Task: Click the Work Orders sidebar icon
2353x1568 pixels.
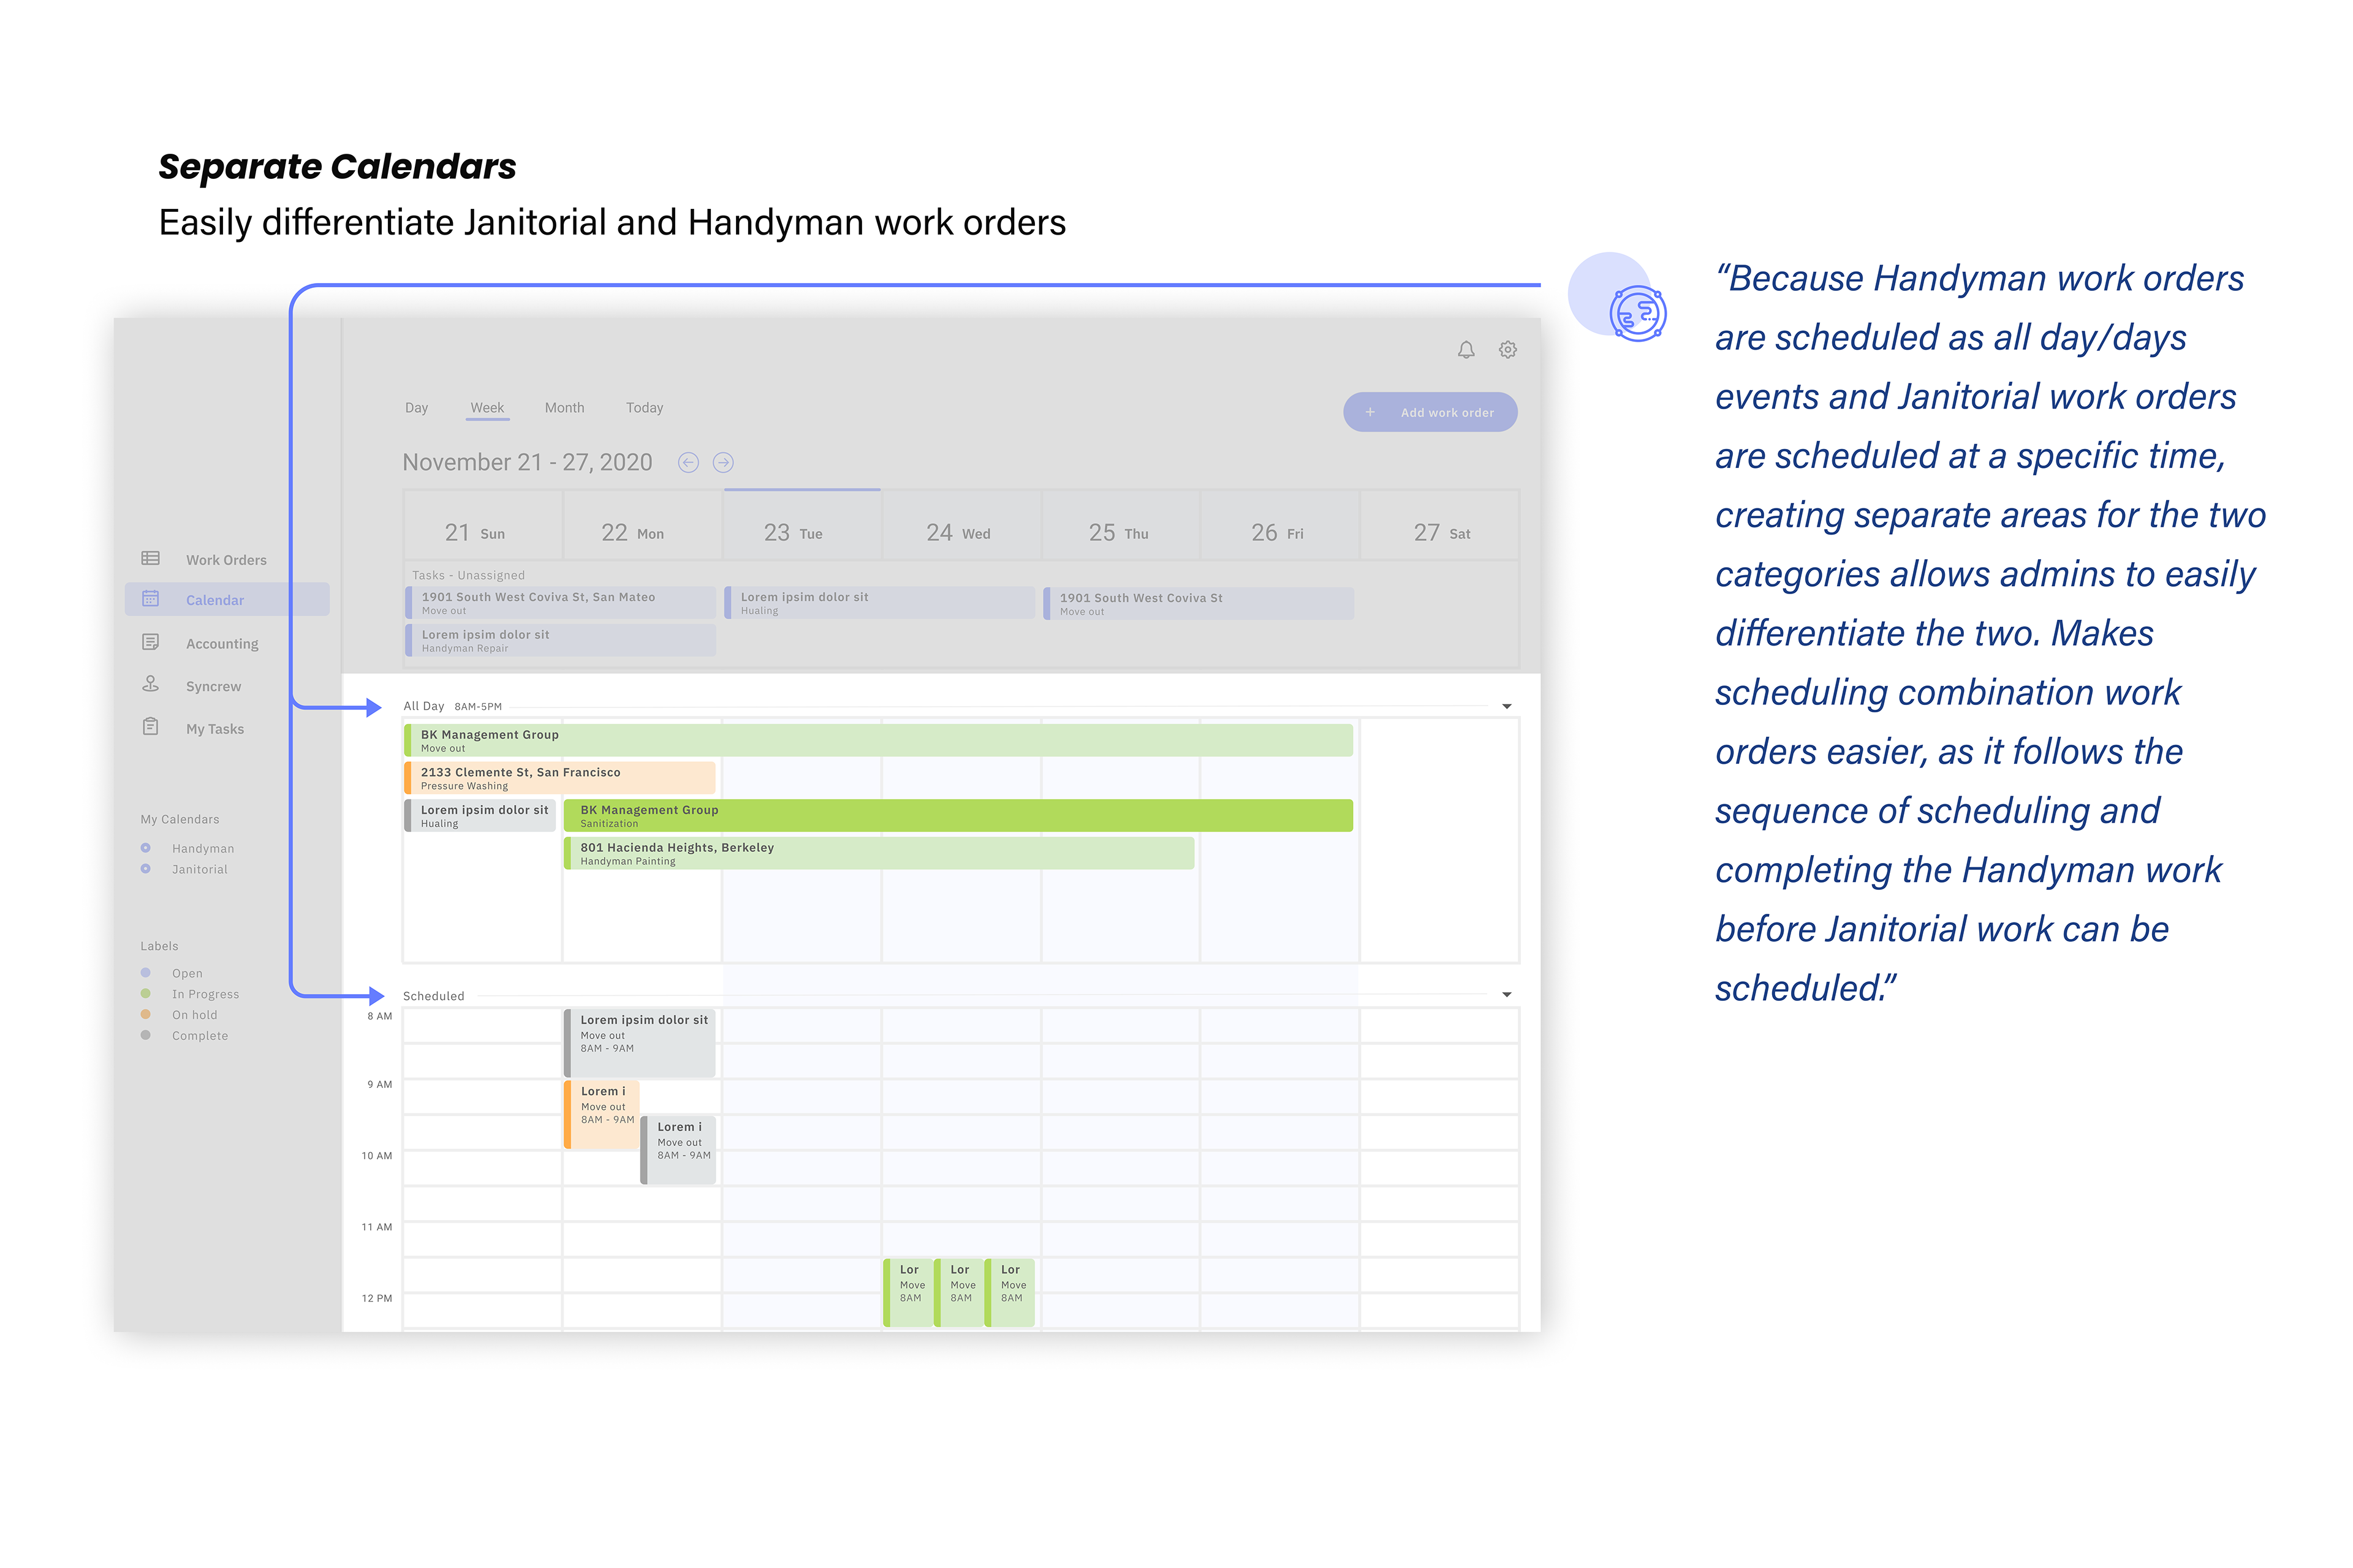Action: 151,559
